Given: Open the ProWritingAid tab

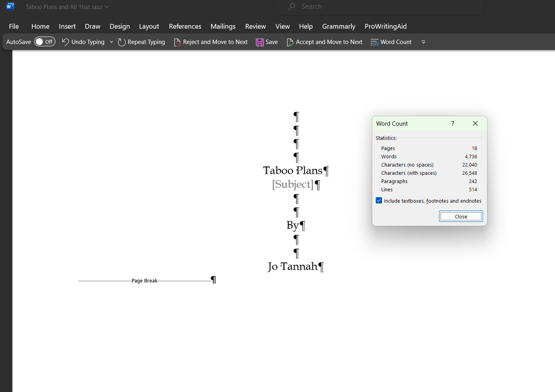Looking at the screenshot, I should pos(386,26).
